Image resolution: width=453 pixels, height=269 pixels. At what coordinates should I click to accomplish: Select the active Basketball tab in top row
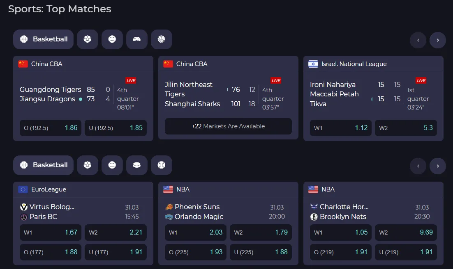click(43, 39)
